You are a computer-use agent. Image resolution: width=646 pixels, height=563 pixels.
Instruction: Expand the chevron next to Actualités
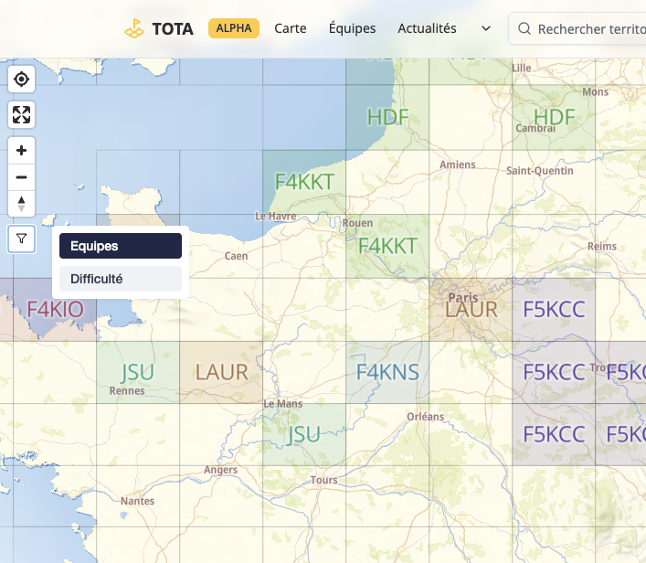pyautogui.click(x=486, y=29)
